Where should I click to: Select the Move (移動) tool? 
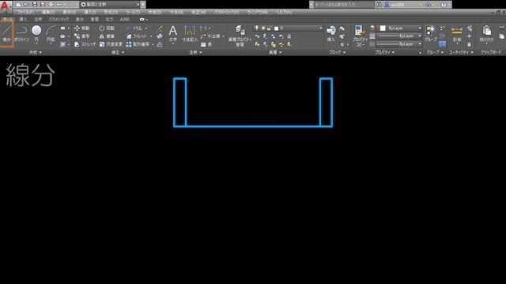82,28
